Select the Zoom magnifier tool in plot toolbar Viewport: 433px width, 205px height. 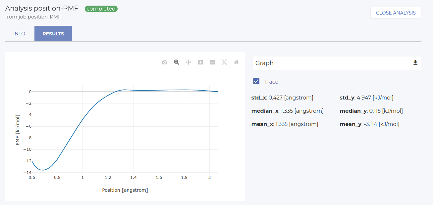(177, 62)
